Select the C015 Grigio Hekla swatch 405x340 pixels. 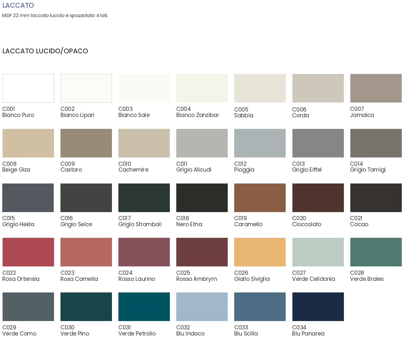pyautogui.click(x=28, y=198)
